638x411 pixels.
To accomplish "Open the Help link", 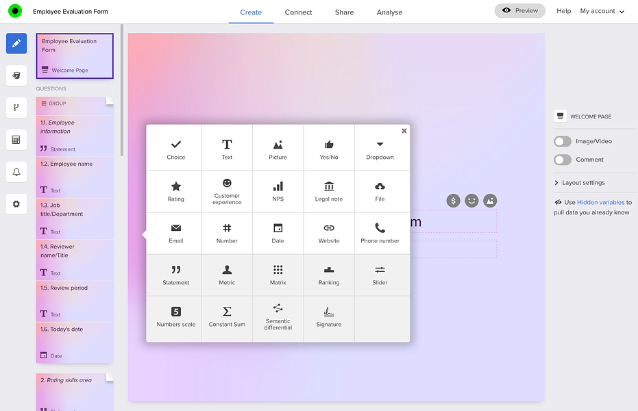I will point(563,11).
